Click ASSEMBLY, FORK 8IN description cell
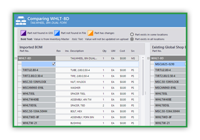 (82, 117)
